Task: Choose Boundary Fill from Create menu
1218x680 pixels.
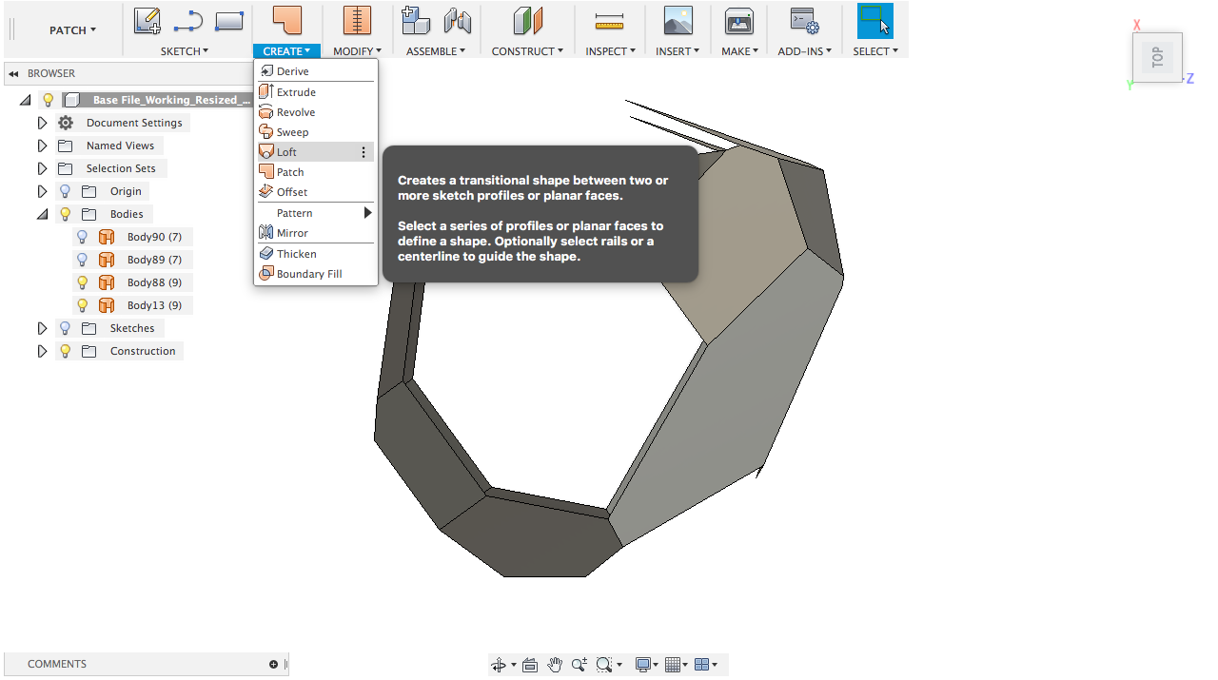Action: (x=316, y=274)
